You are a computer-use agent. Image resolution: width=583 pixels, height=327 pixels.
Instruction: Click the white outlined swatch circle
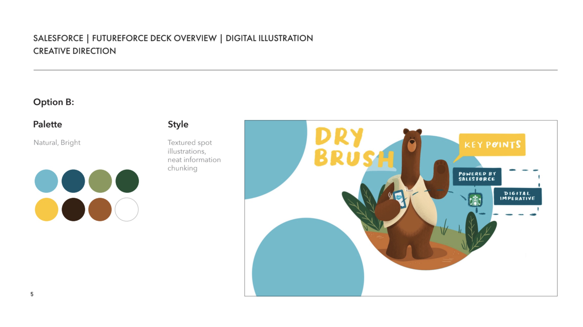click(127, 209)
